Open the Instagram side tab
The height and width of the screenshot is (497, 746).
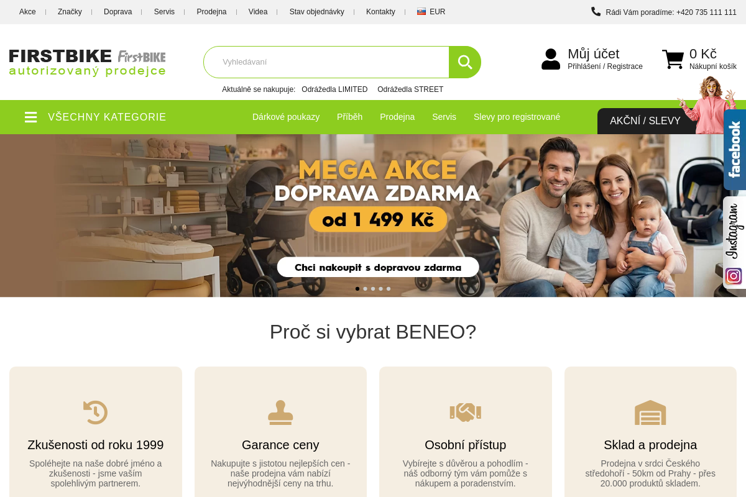pyautogui.click(x=735, y=242)
